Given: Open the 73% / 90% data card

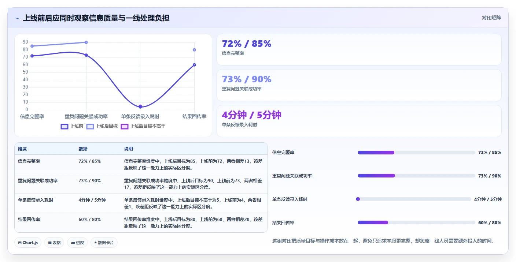Looking at the screenshot, I should coord(359,85).
